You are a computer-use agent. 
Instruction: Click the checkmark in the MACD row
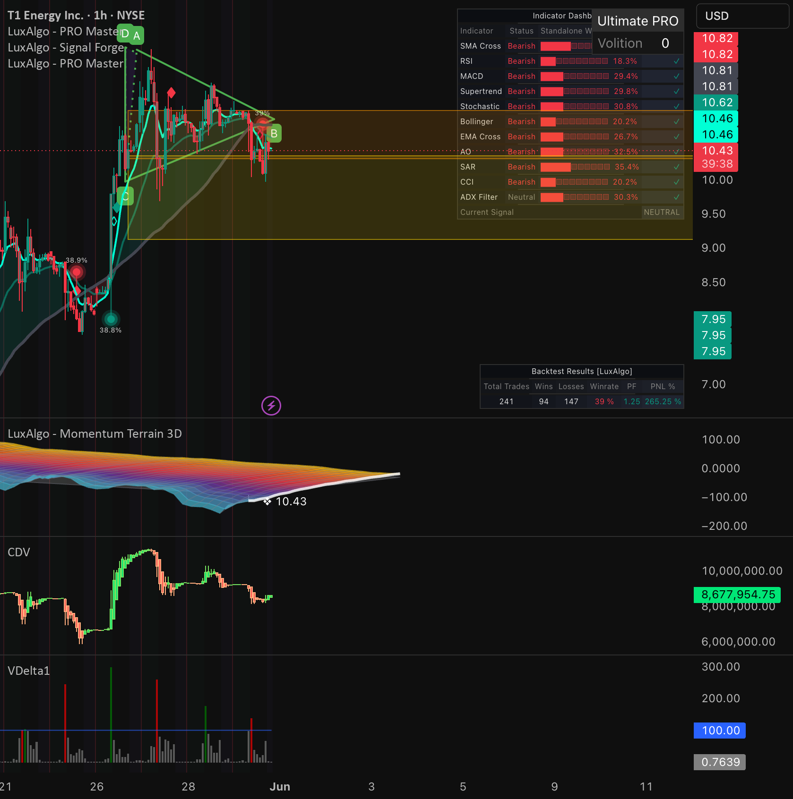677,76
